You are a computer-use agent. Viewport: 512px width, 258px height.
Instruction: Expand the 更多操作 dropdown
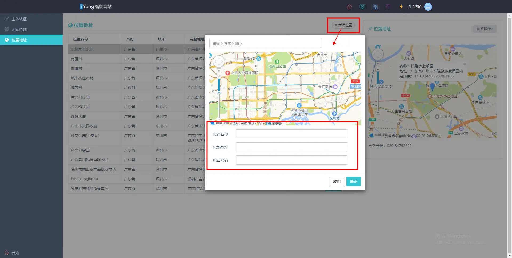pos(485,29)
